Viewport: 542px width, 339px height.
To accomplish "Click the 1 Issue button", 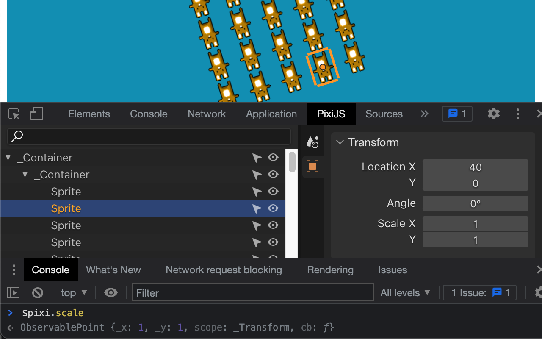I will (479, 292).
